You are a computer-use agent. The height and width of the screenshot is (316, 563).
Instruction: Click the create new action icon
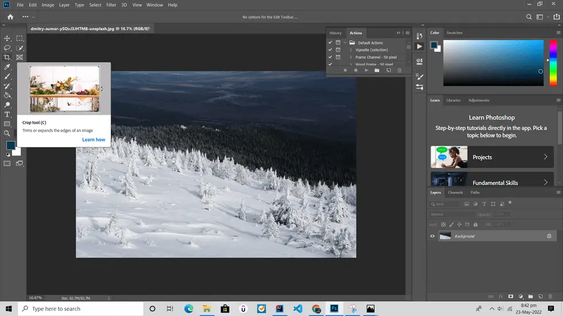tap(388, 70)
